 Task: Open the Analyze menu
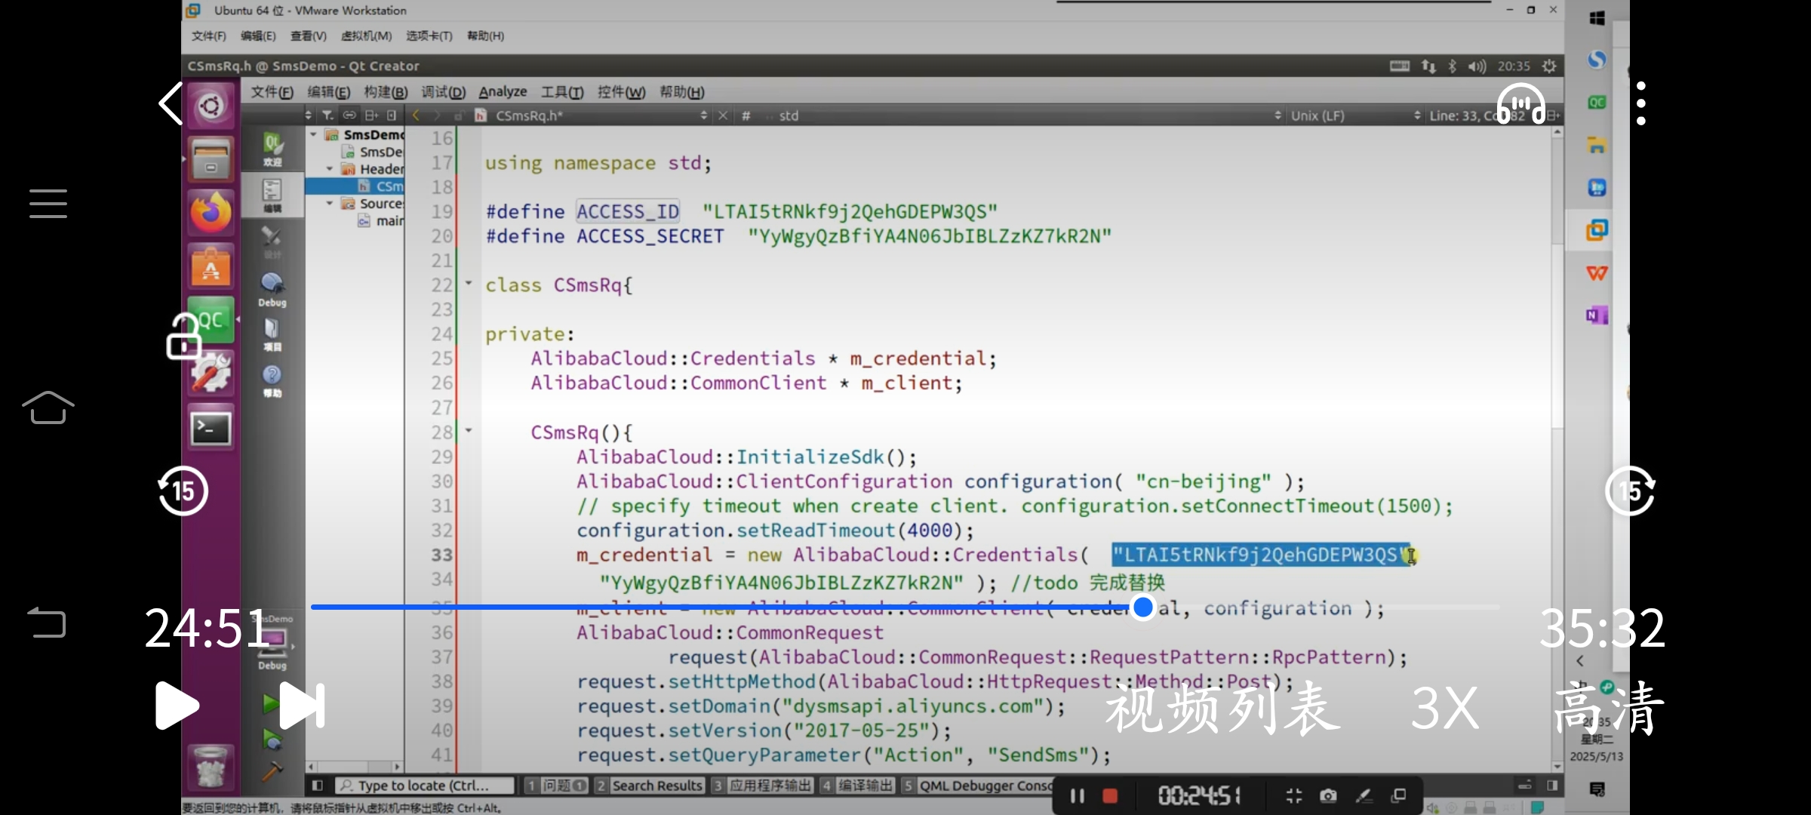point(503,92)
